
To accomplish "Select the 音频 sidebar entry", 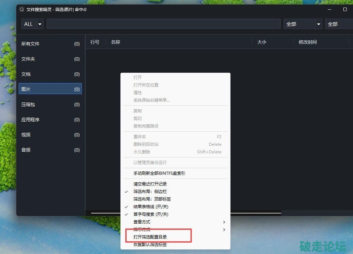I will [50, 150].
